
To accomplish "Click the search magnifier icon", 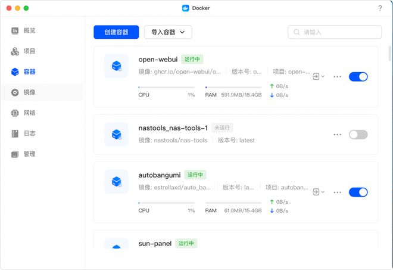I will (297, 32).
